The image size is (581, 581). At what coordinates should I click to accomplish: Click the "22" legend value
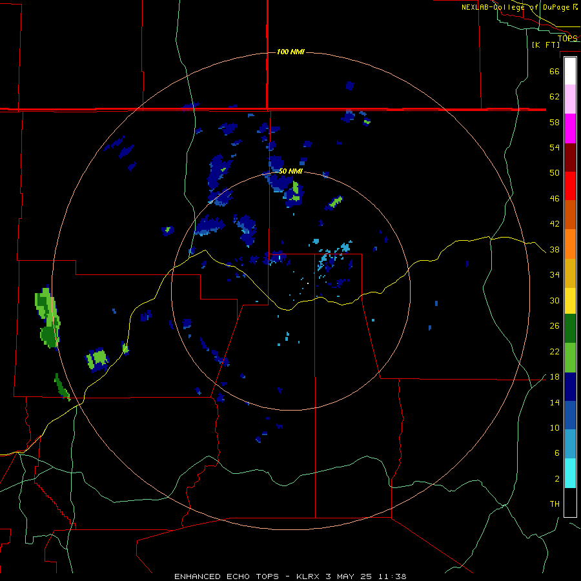(x=555, y=352)
